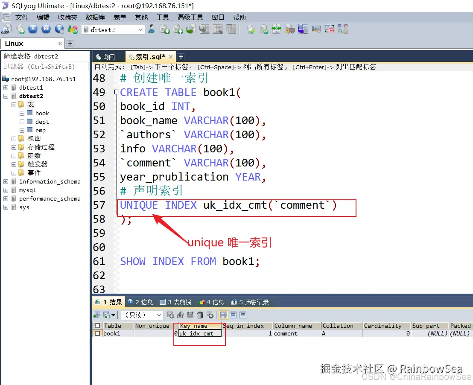Sort results by the Key_name column header
The width and height of the screenshot is (473, 385).
200,326
